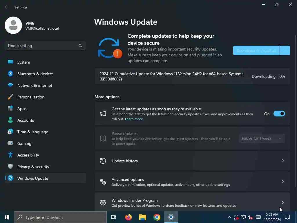The width and height of the screenshot is (297, 223).
Task: Open Gaming settings
Action: coord(45,143)
